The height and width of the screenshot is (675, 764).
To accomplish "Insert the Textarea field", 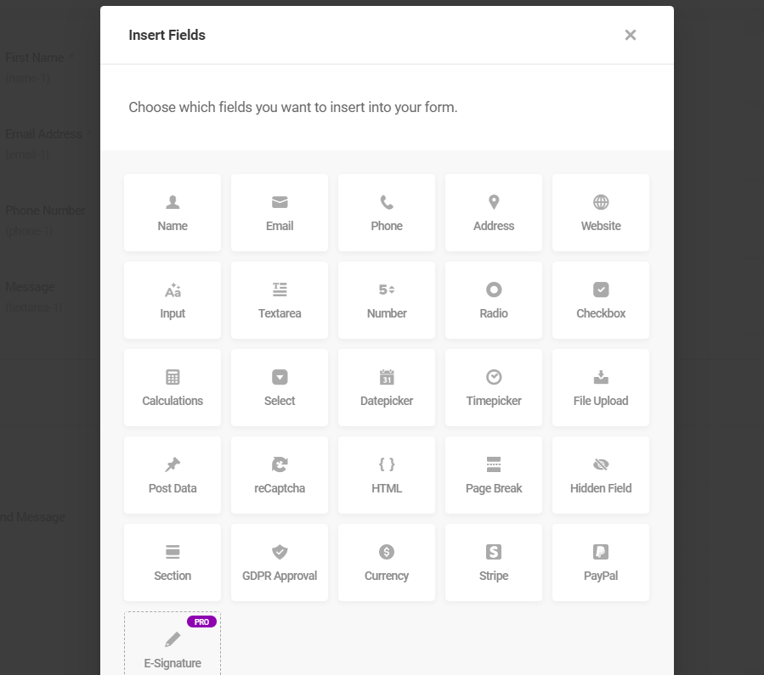I will coord(280,301).
